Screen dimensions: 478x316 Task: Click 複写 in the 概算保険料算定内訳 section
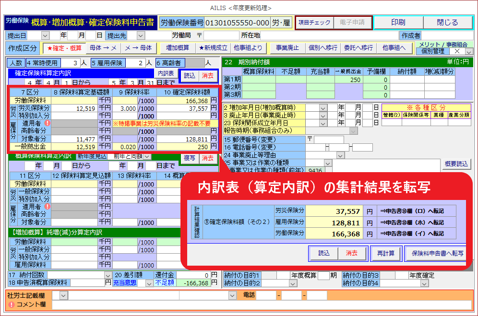pos(189,158)
